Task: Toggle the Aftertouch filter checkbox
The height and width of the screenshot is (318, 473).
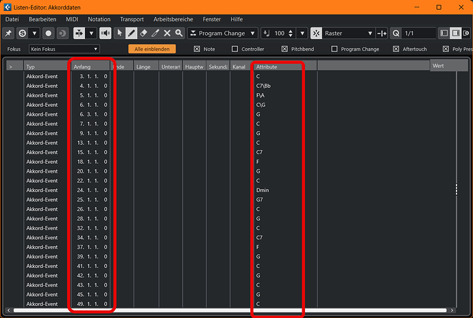Action: pyautogui.click(x=396, y=49)
